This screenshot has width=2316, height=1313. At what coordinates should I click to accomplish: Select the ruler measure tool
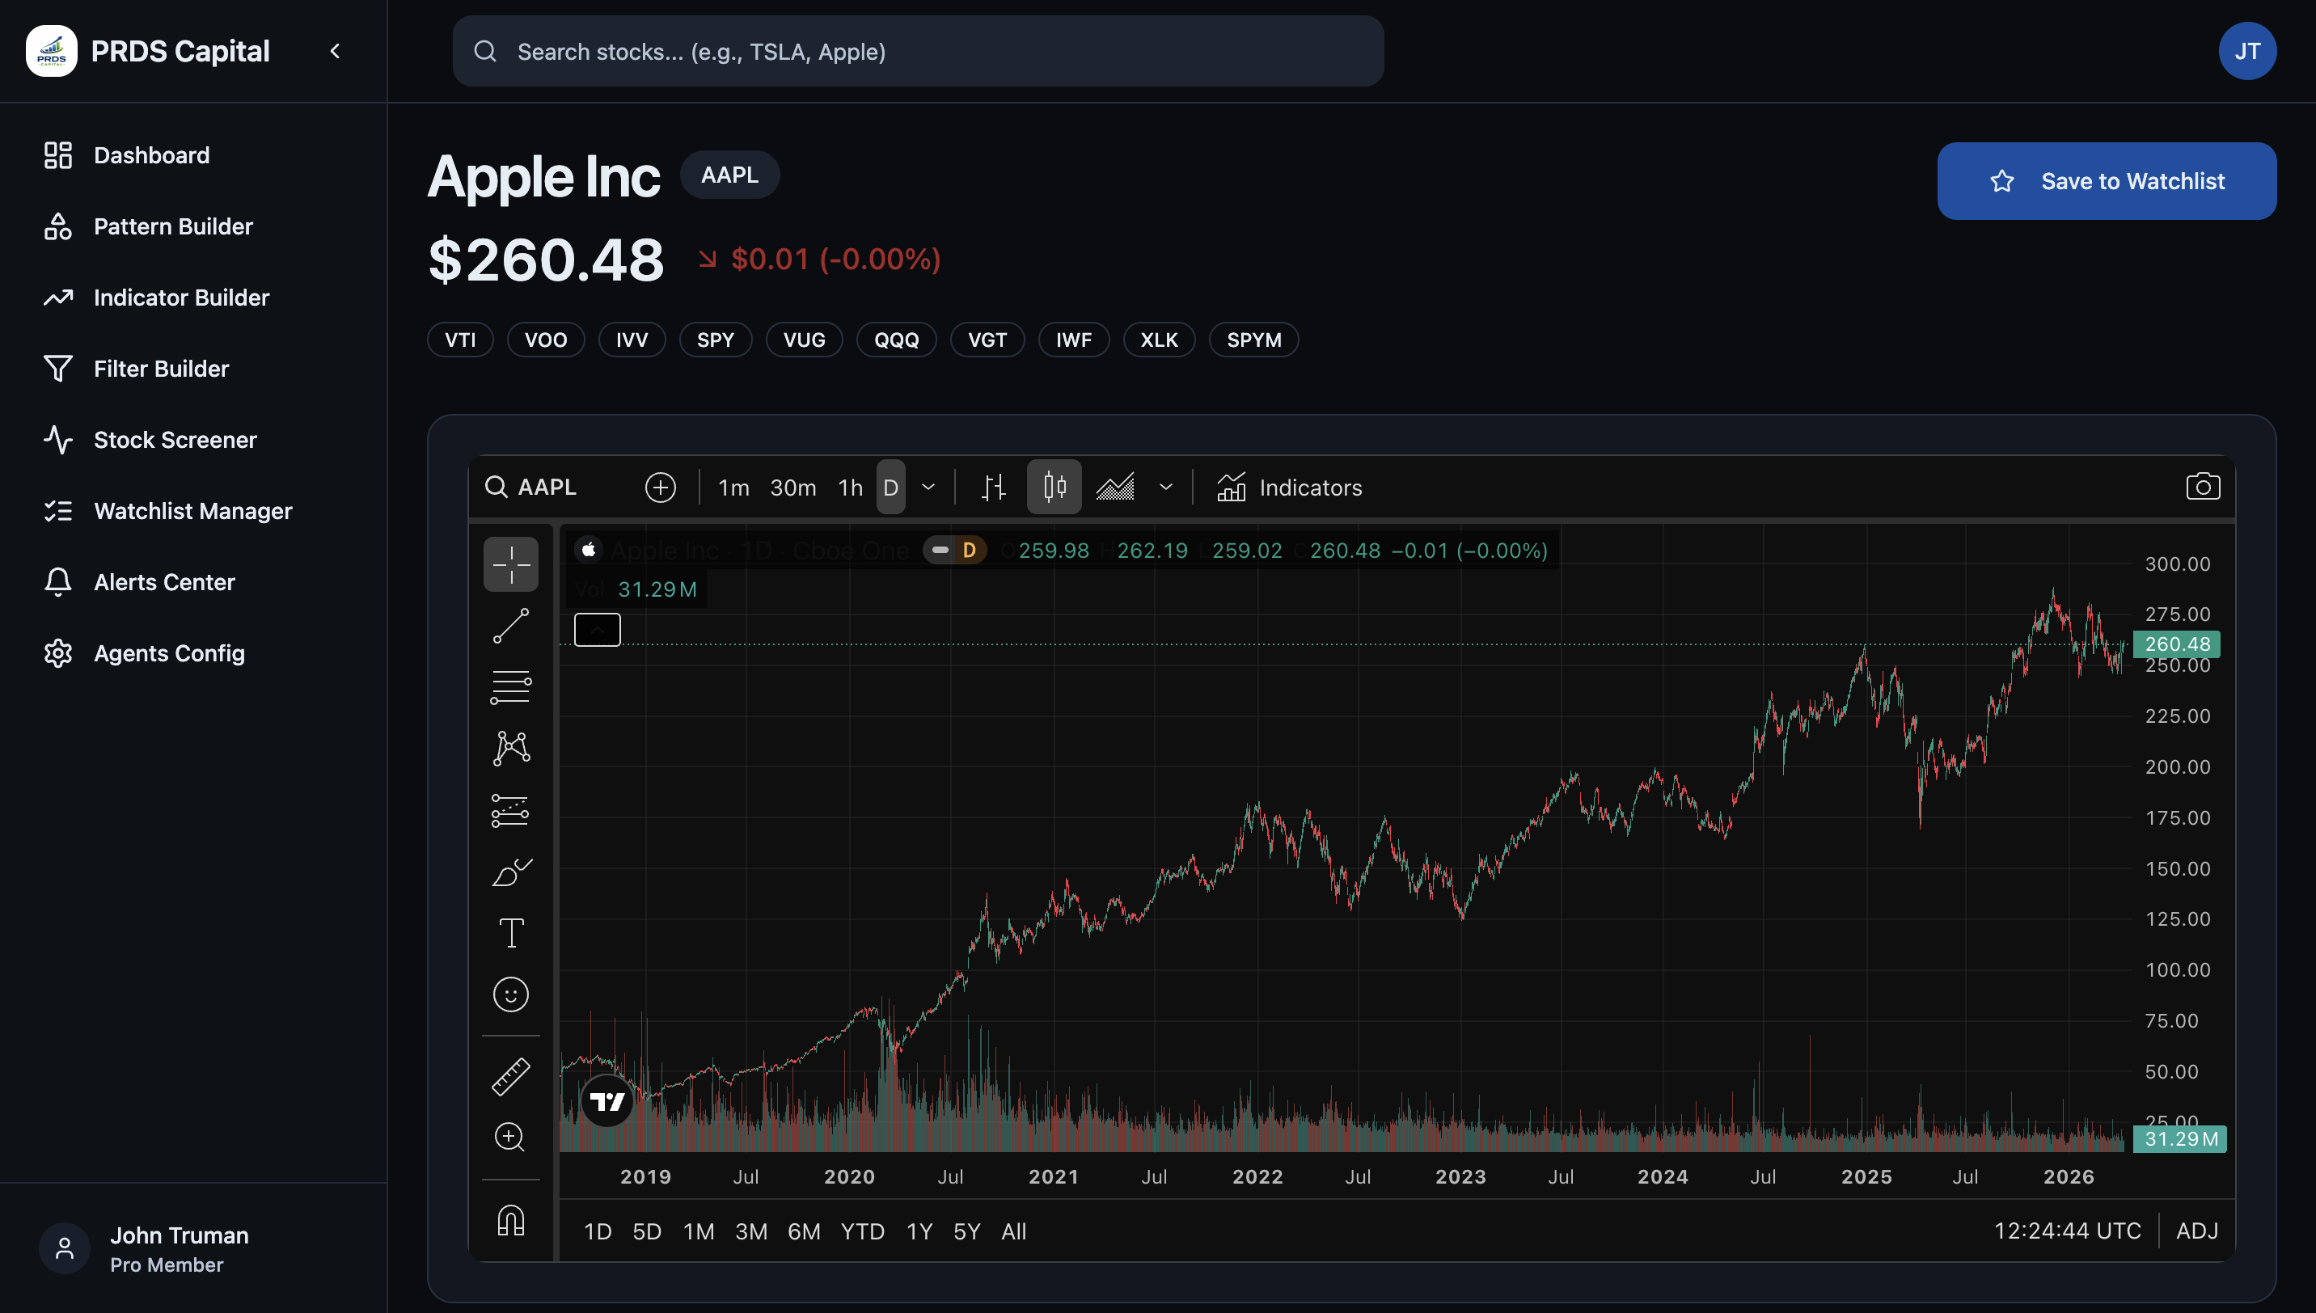[510, 1077]
